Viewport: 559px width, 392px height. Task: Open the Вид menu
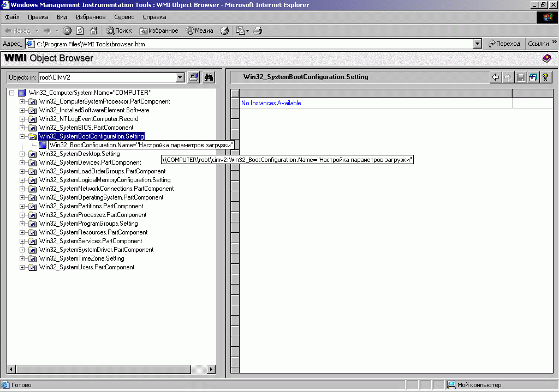coord(62,17)
